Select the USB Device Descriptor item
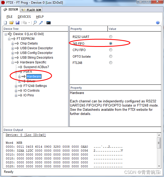This screenshot has width=164, height=177. pyautogui.click(x=37, y=48)
